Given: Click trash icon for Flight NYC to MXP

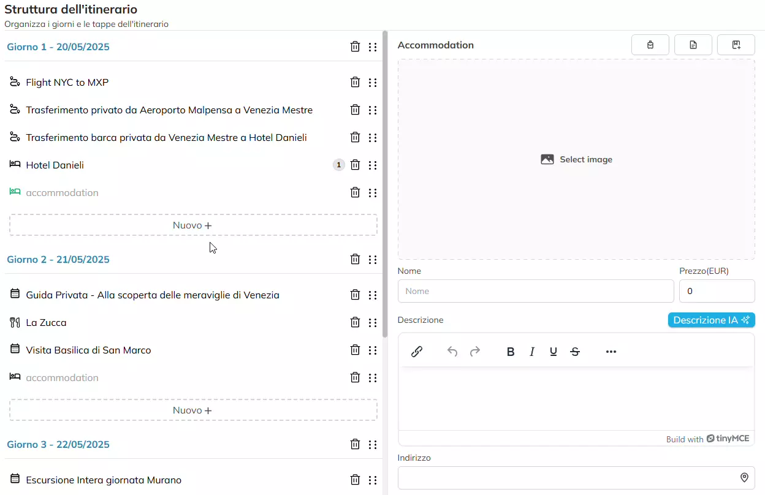Looking at the screenshot, I should click(x=355, y=82).
